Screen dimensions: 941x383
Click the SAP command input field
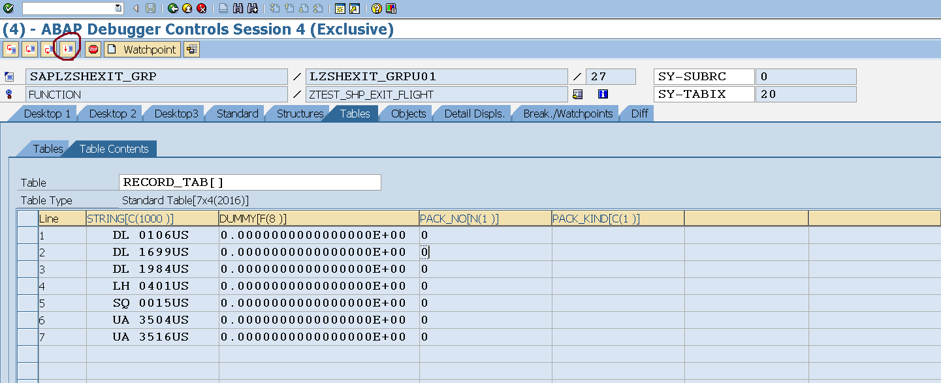click(x=68, y=8)
